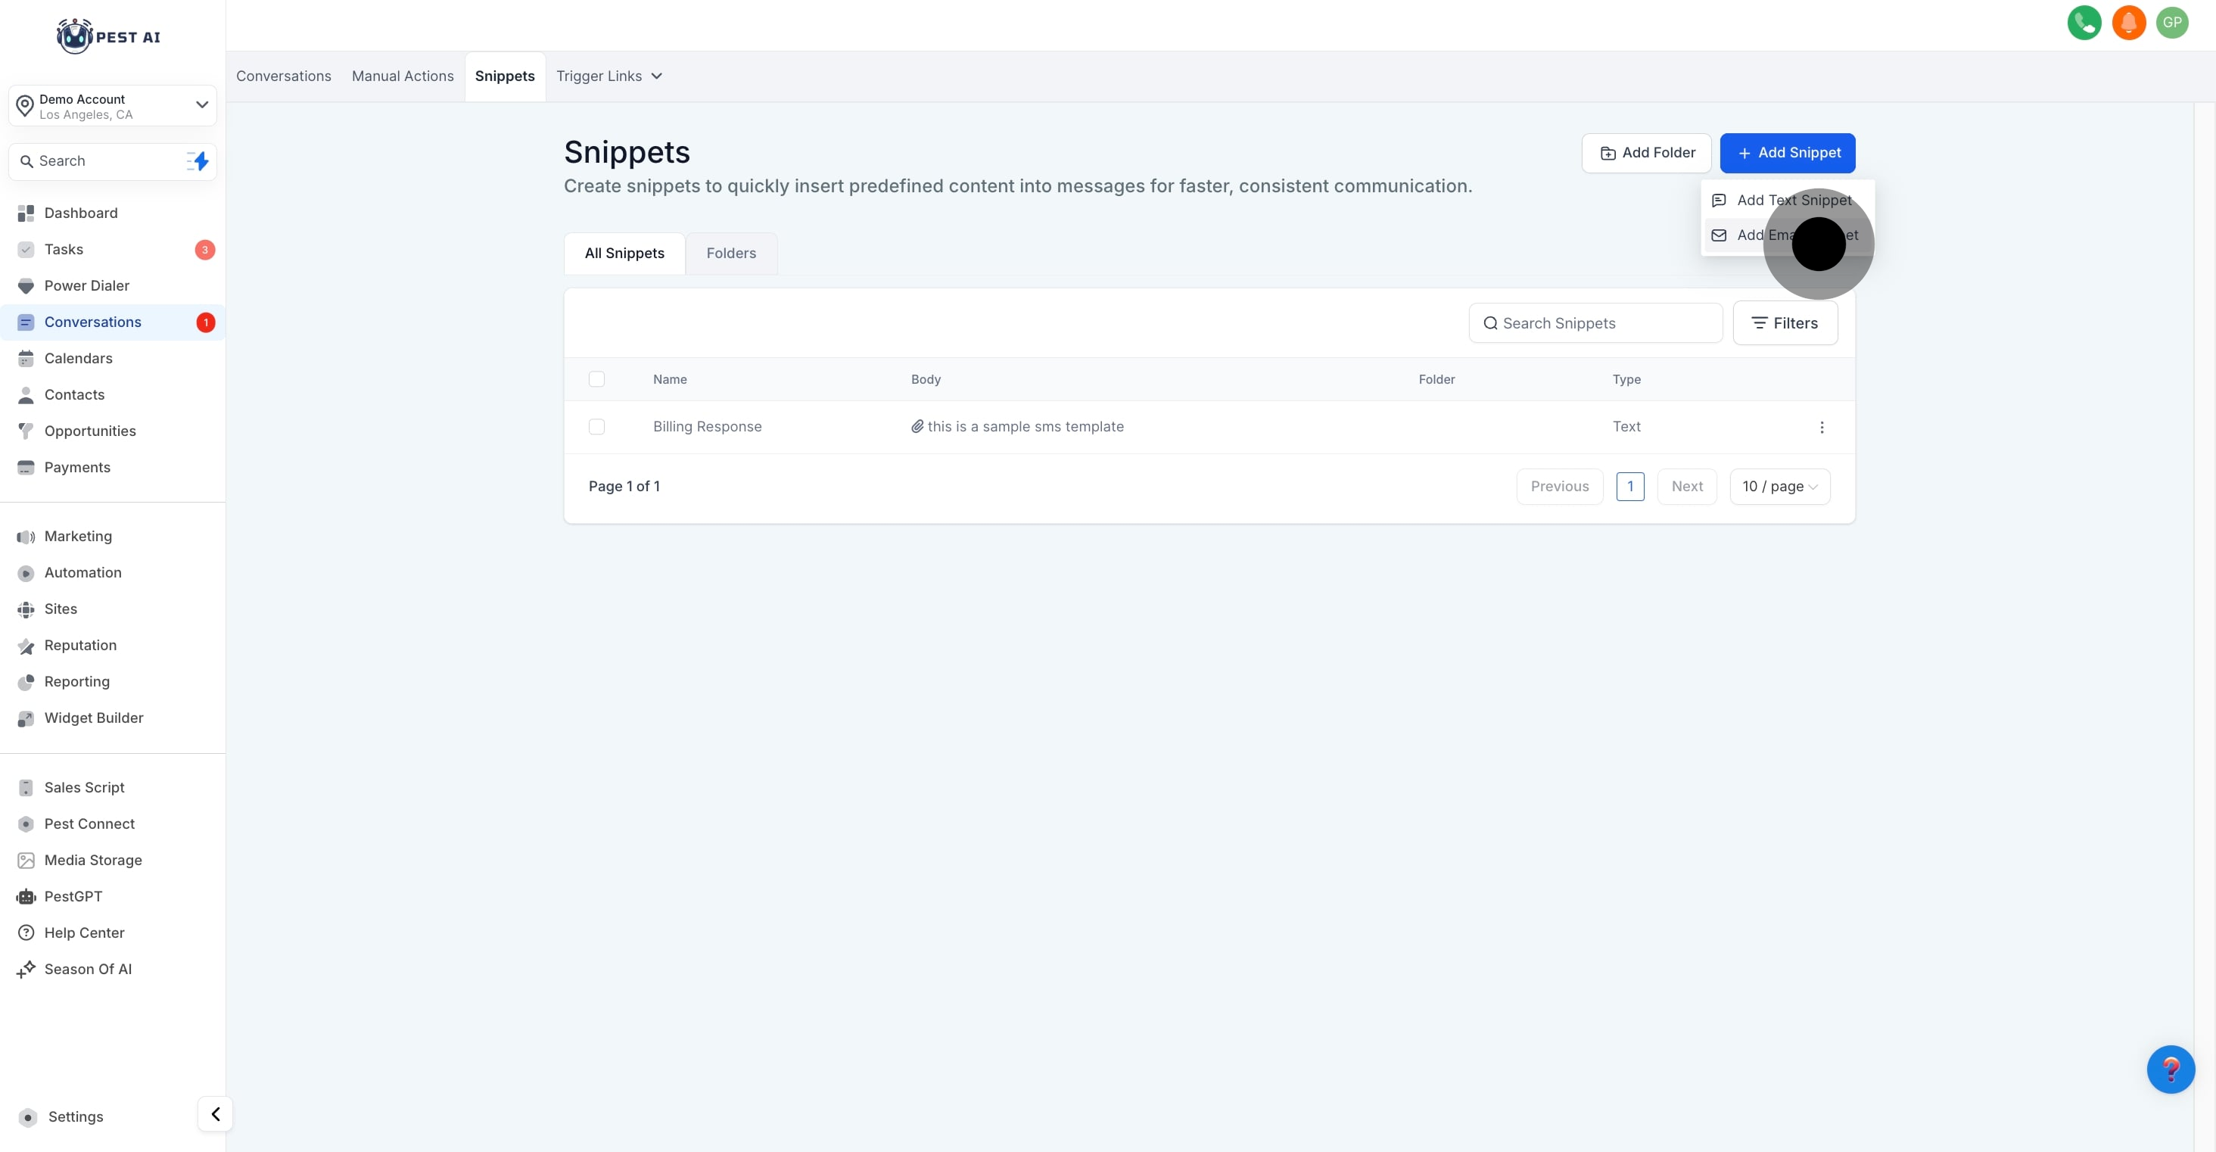The width and height of the screenshot is (2216, 1152).
Task: Click the Add Folder button
Action: click(1647, 153)
